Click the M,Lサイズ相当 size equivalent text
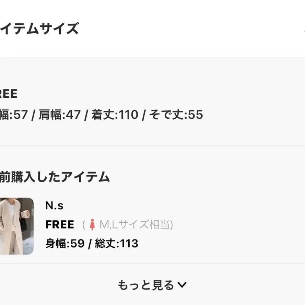Image resolution: width=305 pixels, height=305 pixels. pos(136,225)
